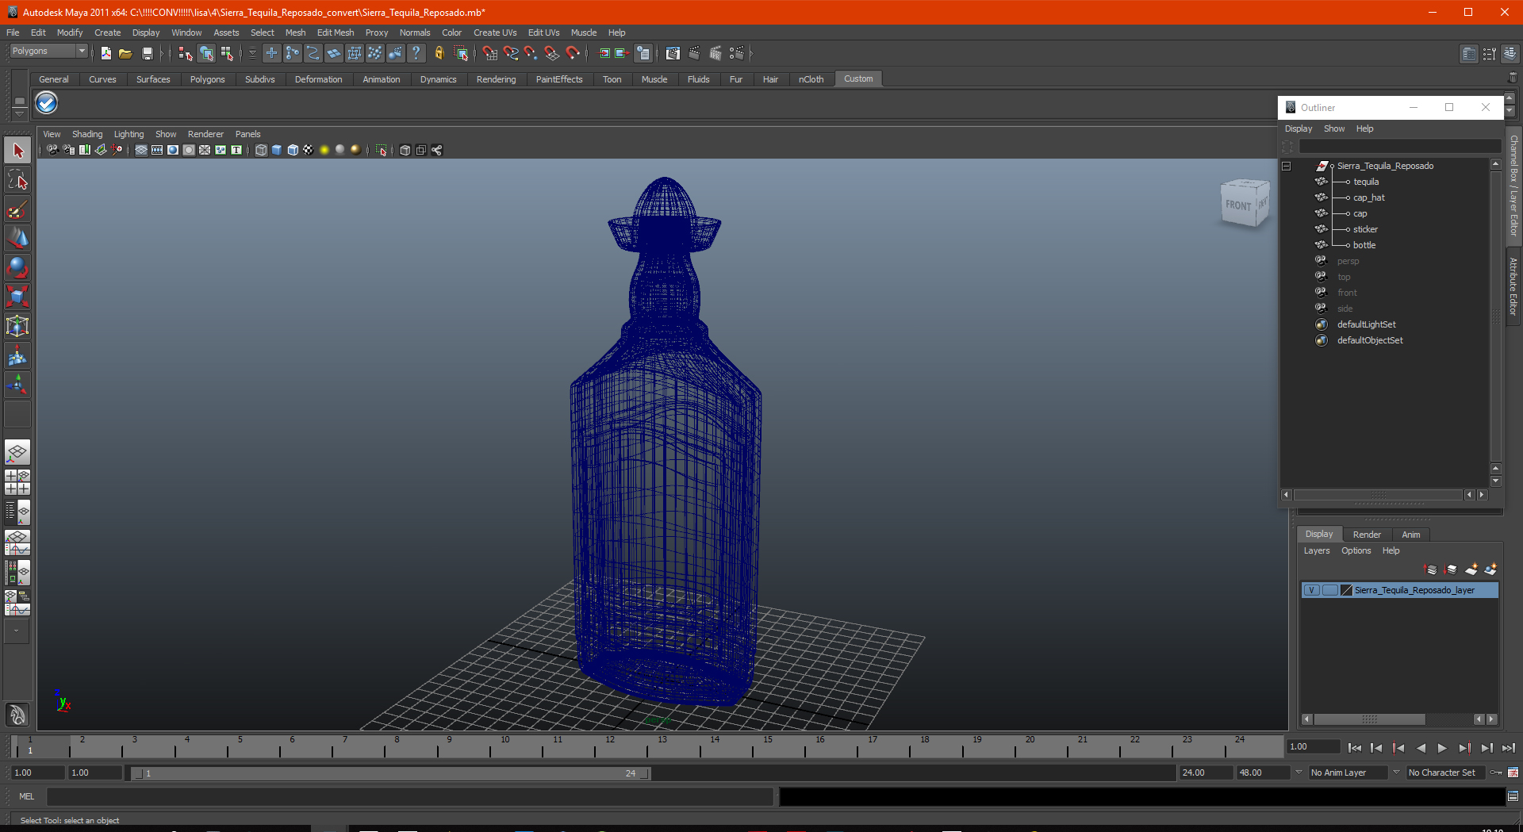Image resolution: width=1523 pixels, height=832 pixels.
Task: Open Outliner Display menu
Action: 1299,128
